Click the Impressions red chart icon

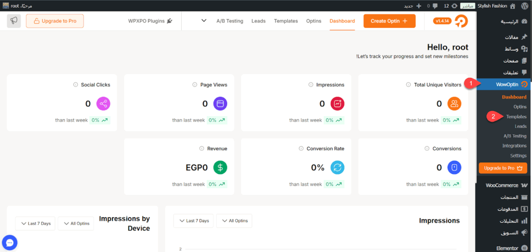(x=338, y=104)
